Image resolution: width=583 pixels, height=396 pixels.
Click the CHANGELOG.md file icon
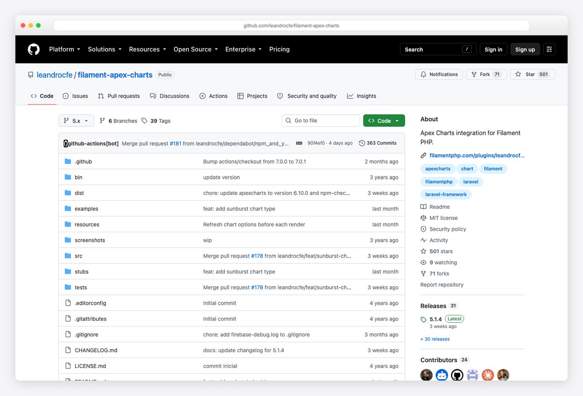point(68,350)
